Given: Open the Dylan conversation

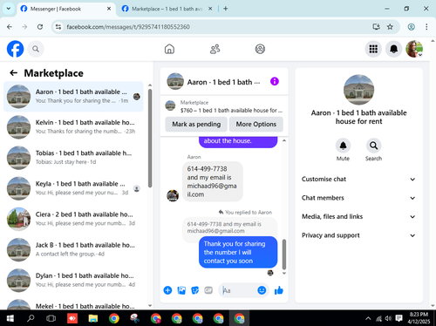Looking at the screenshot, I should pyautogui.click(x=73, y=281).
